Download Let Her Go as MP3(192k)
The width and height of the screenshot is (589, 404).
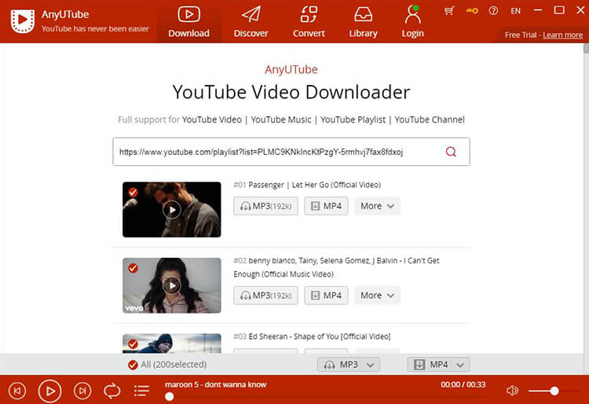tap(265, 206)
